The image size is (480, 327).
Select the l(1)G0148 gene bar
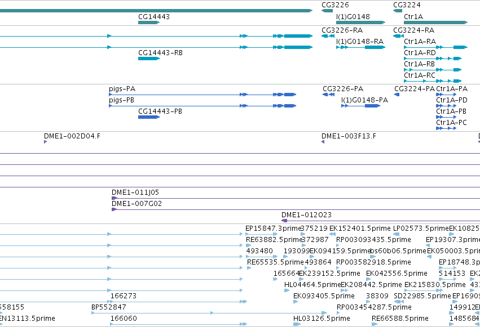tap(360, 23)
